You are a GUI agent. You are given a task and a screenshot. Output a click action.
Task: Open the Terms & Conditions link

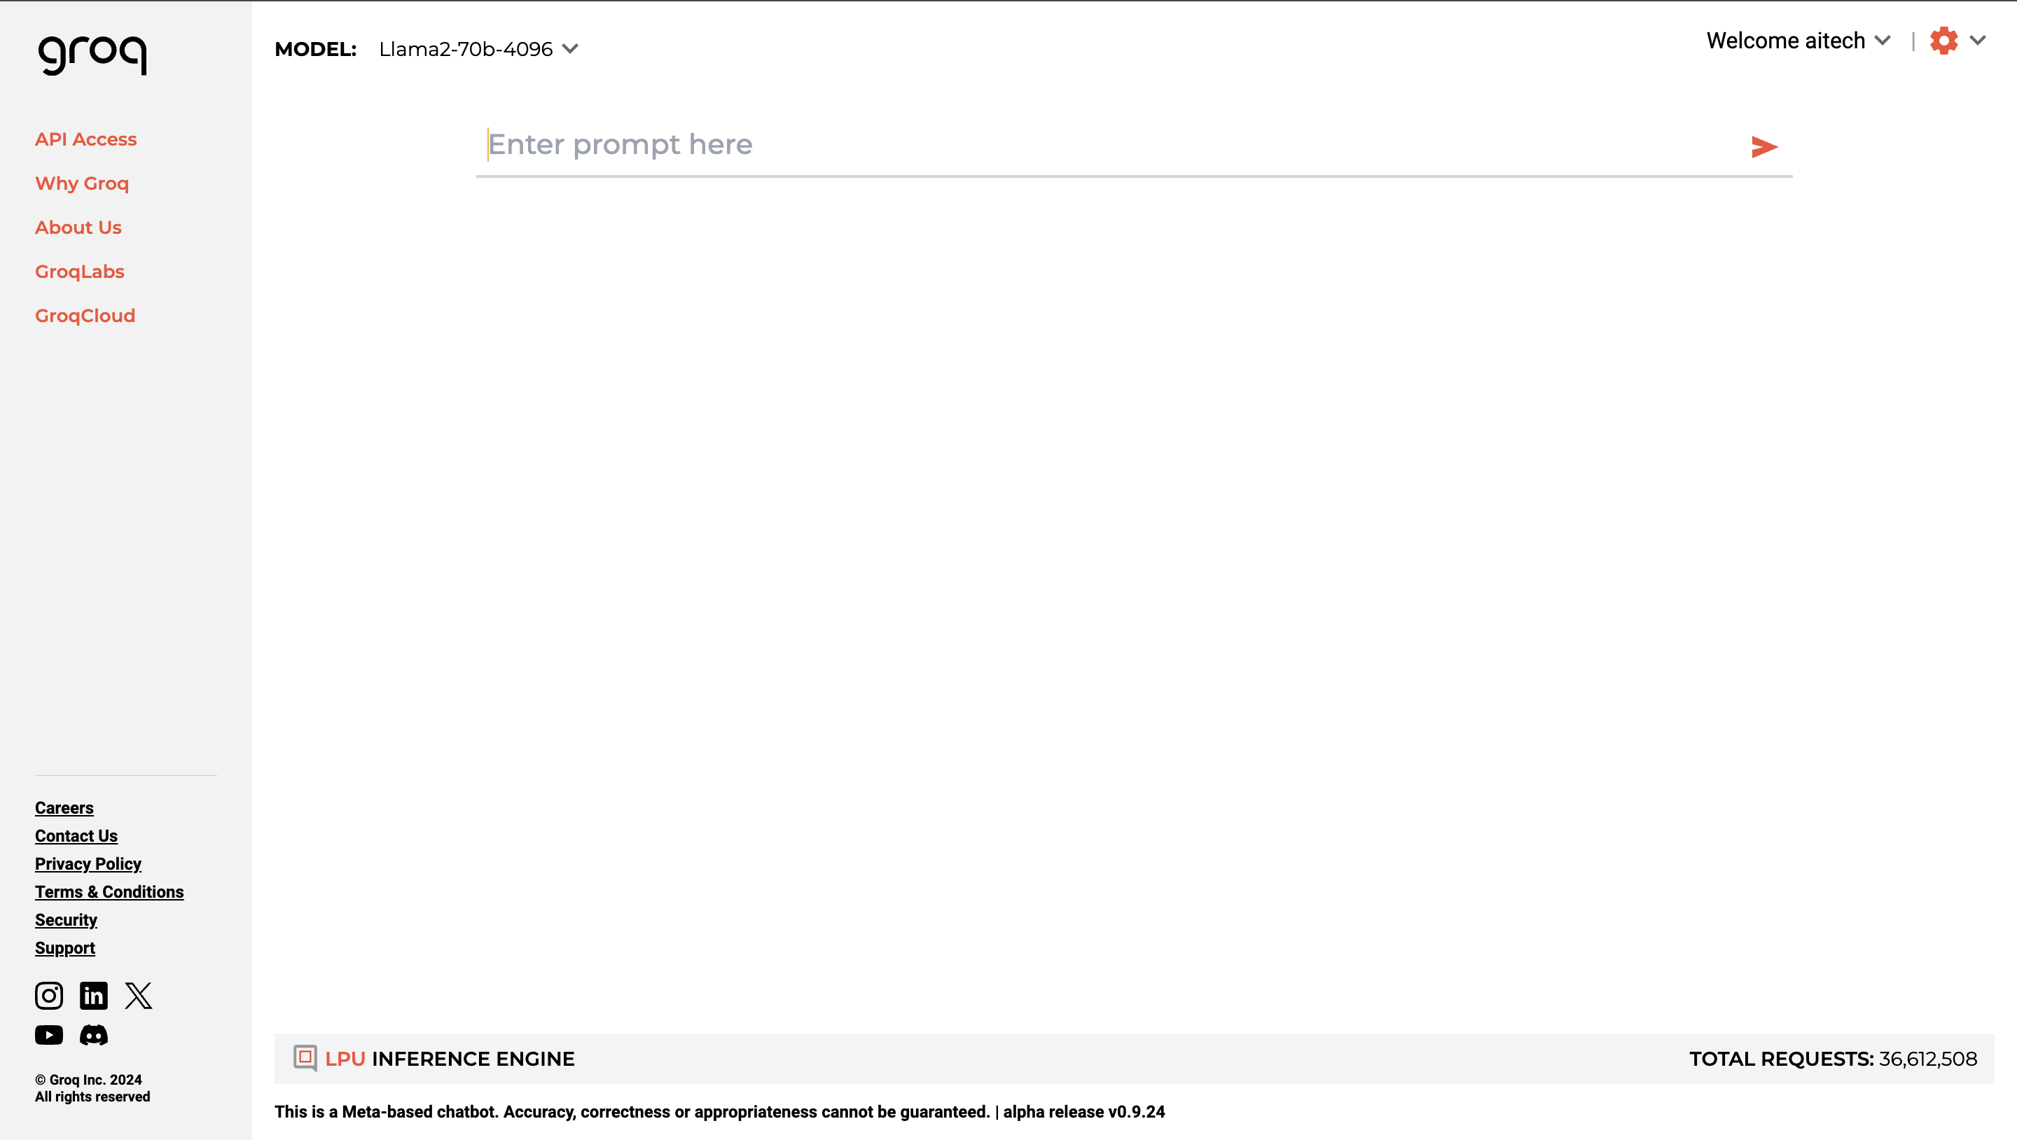click(110, 892)
